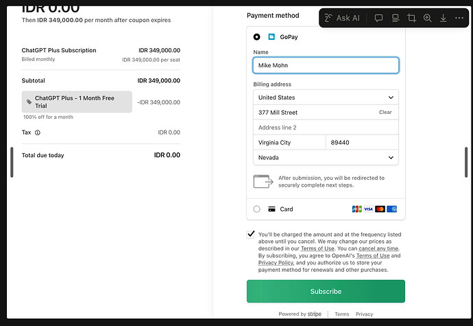Click the 100% off for a month text
Viewport: 473px width, 326px height.
point(48,117)
